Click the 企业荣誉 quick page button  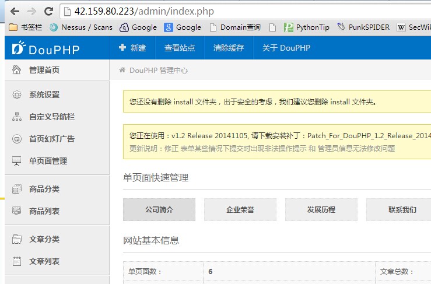[240, 210]
